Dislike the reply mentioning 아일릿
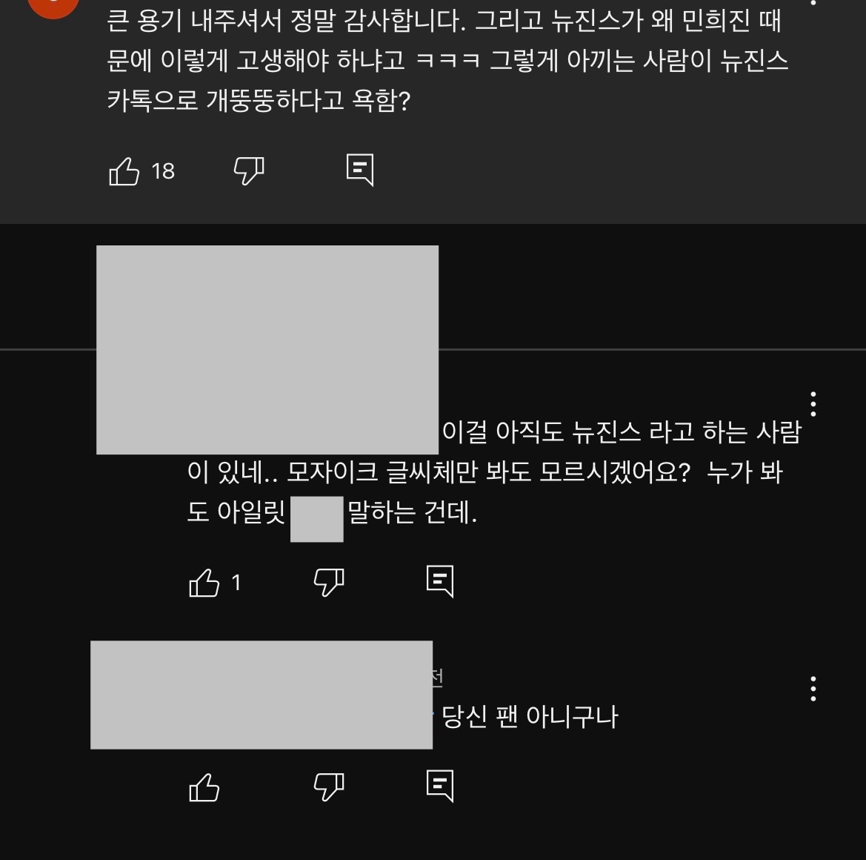866x860 pixels. coord(329,582)
